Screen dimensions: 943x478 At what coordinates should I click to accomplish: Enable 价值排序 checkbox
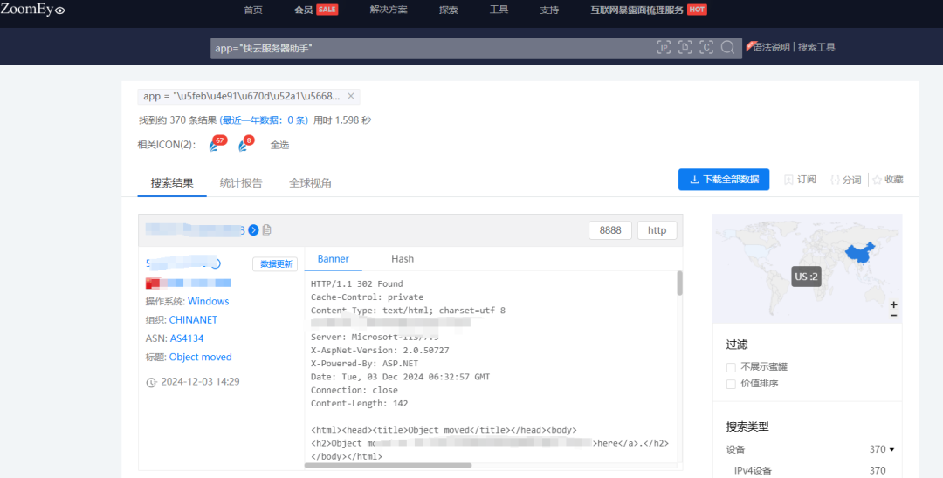[x=731, y=384]
